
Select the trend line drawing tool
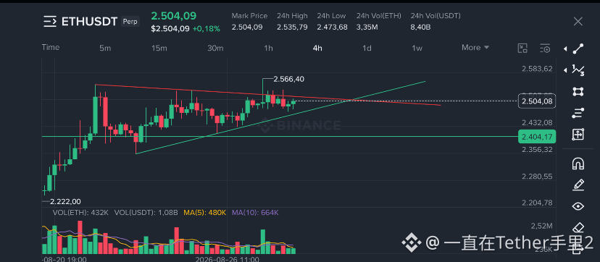(x=578, y=48)
